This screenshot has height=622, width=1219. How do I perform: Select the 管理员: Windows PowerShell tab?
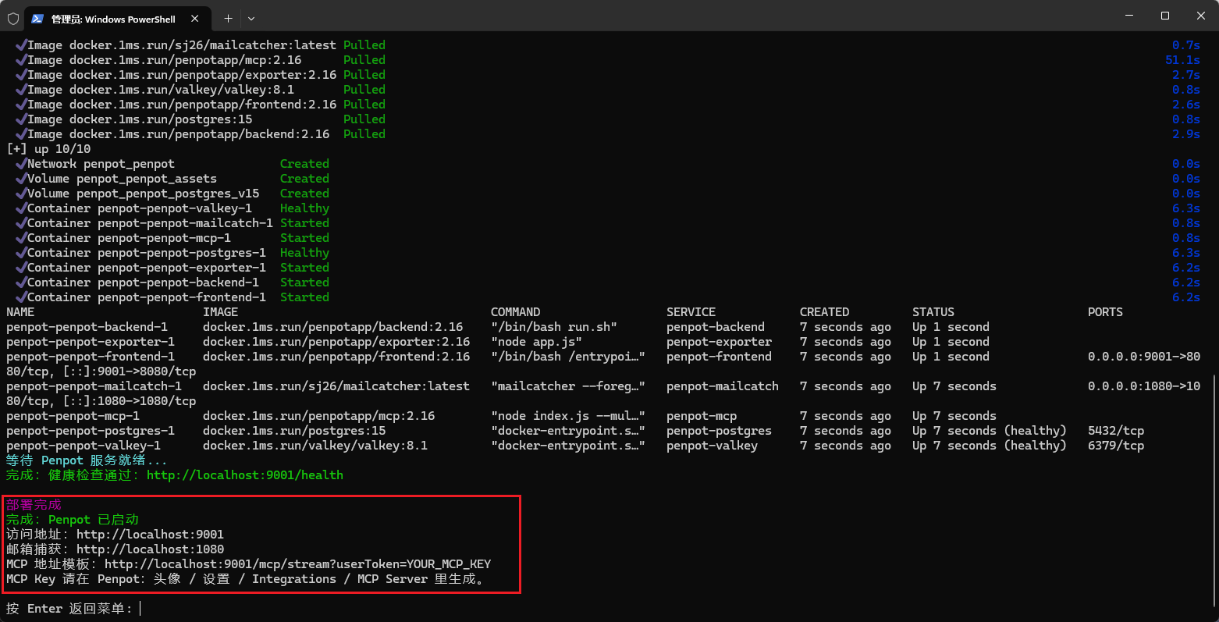tap(118, 19)
